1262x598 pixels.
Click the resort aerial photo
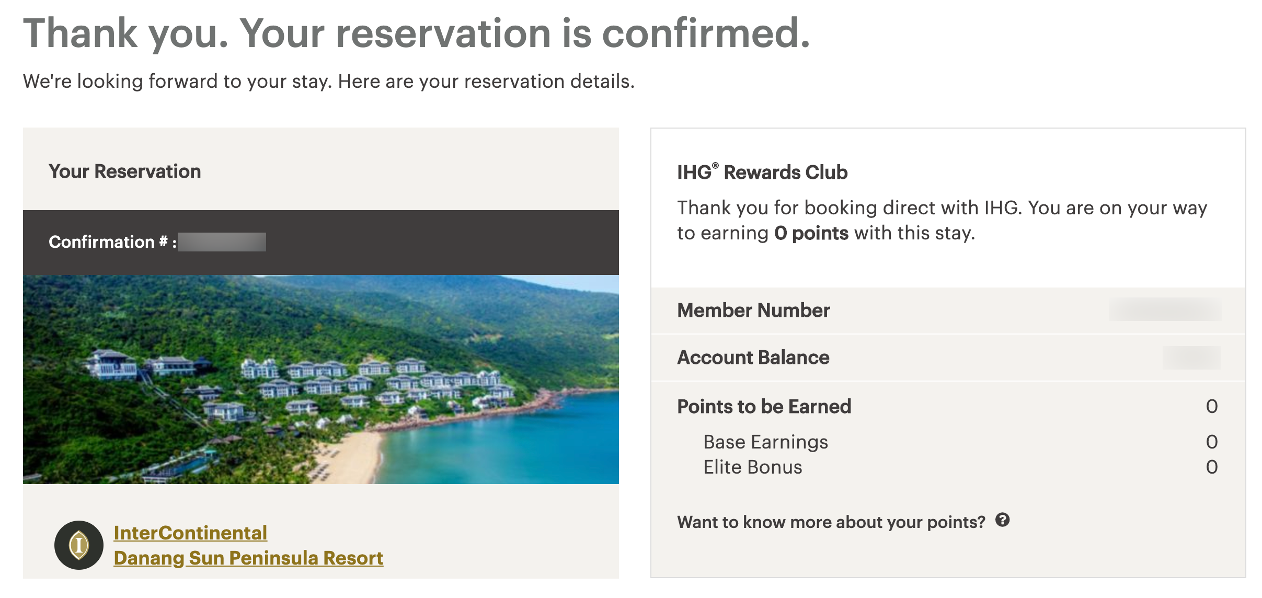320,379
